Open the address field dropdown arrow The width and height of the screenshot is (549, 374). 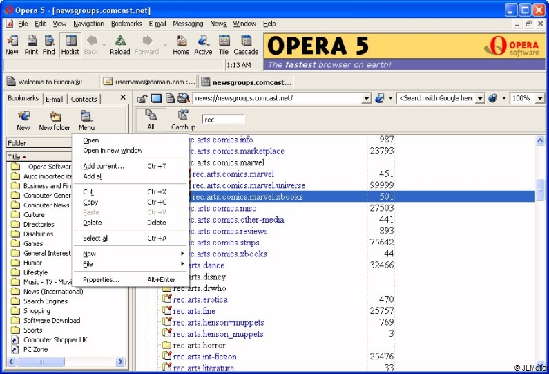point(366,98)
